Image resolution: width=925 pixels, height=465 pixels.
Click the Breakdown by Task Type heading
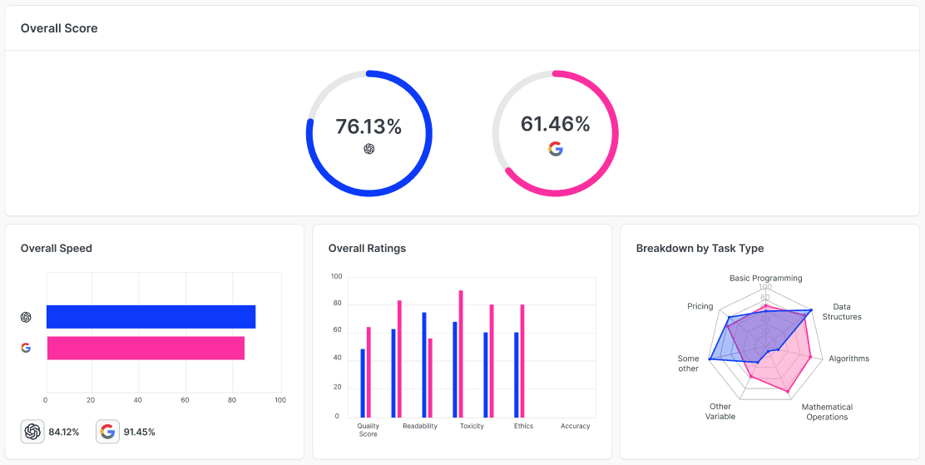700,249
